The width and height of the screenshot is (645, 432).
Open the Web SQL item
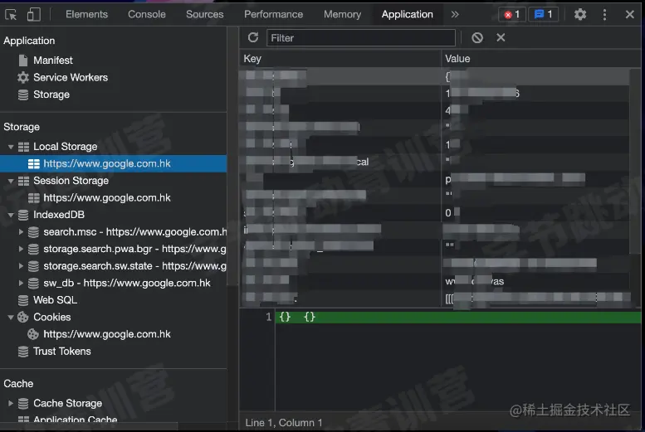click(55, 300)
